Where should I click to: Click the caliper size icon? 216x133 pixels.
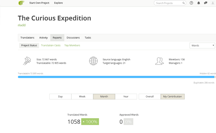point(27,61)
